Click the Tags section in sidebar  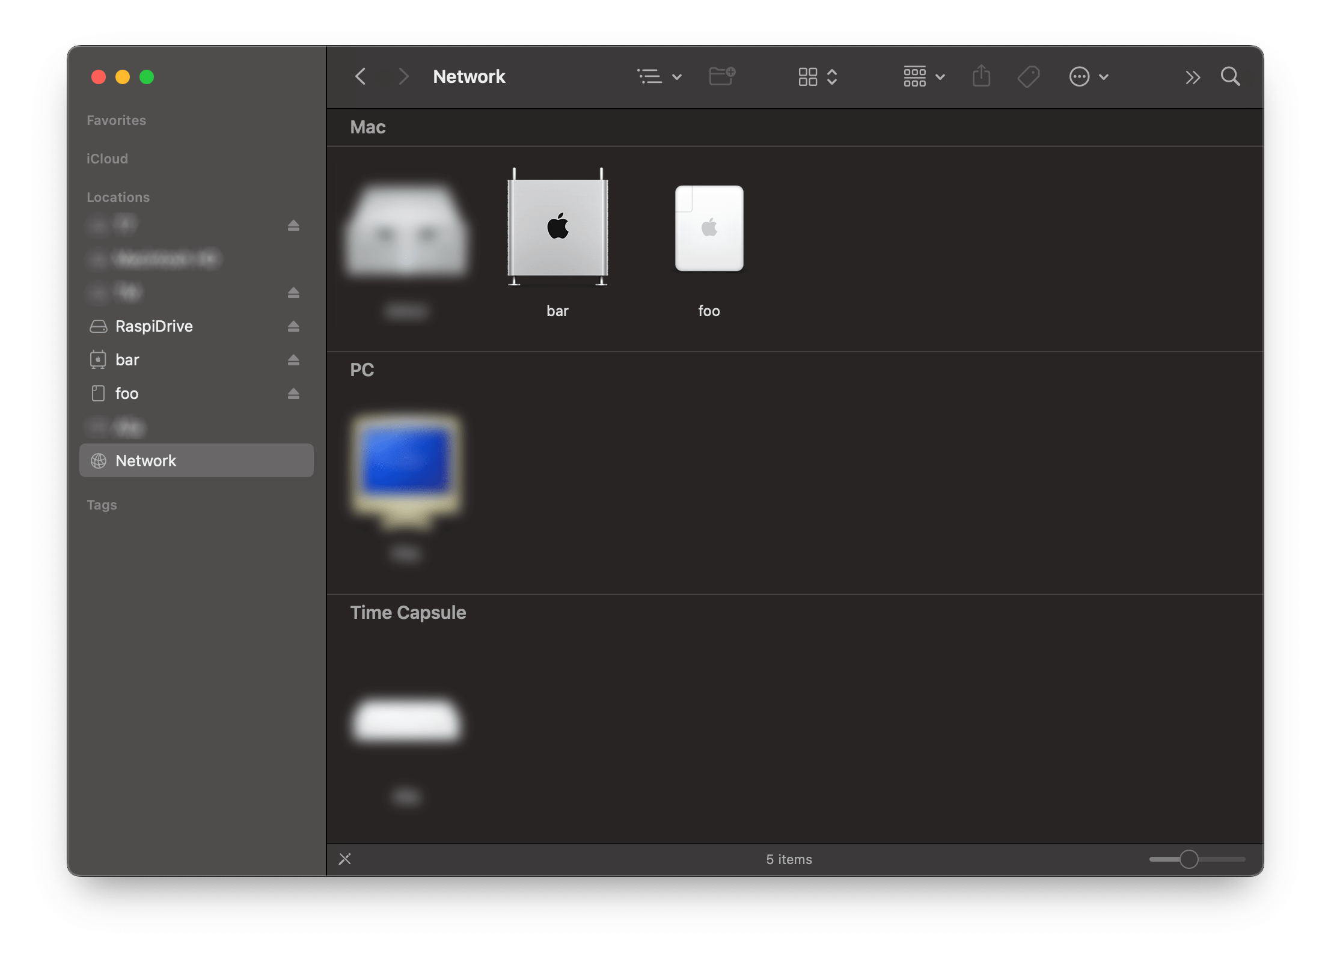(x=102, y=505)
